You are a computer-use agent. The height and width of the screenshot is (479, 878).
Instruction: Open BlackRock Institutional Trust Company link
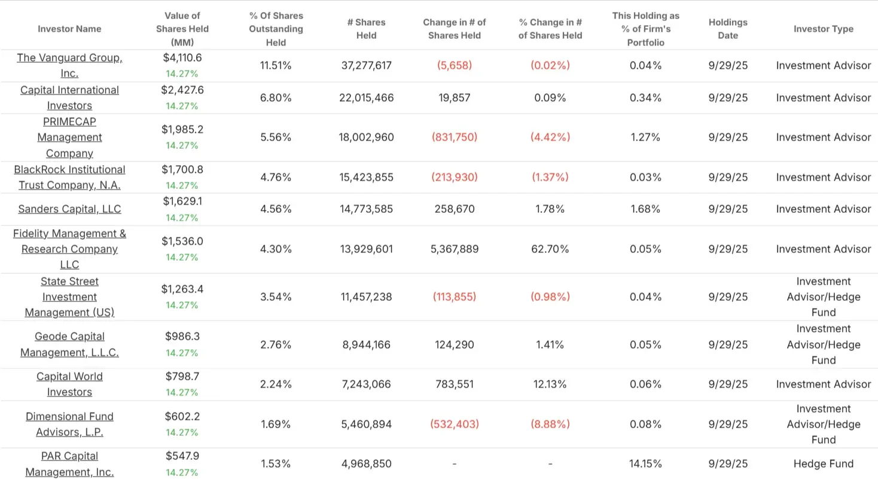point(69,177)
